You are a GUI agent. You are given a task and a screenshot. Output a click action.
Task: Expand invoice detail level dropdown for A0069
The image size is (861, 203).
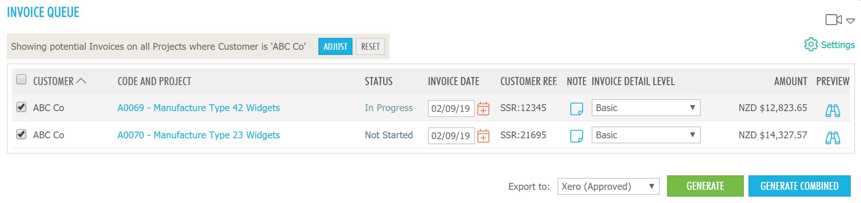[x=646, y=108]
